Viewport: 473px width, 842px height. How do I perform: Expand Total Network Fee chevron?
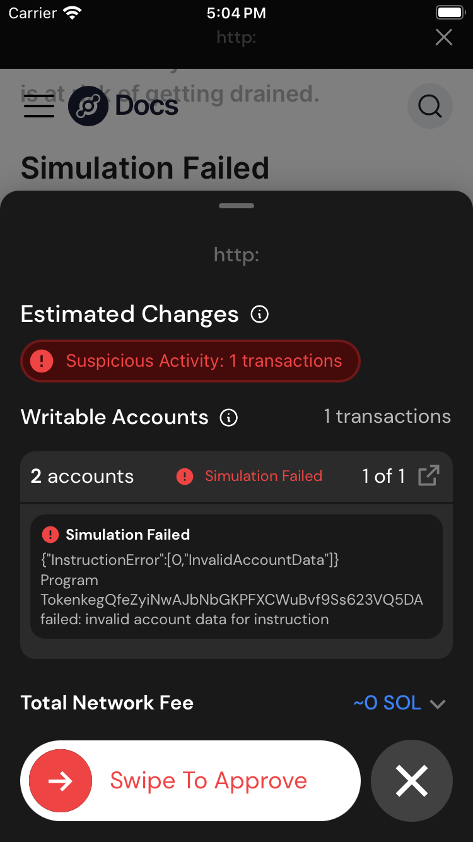(438, 704)
